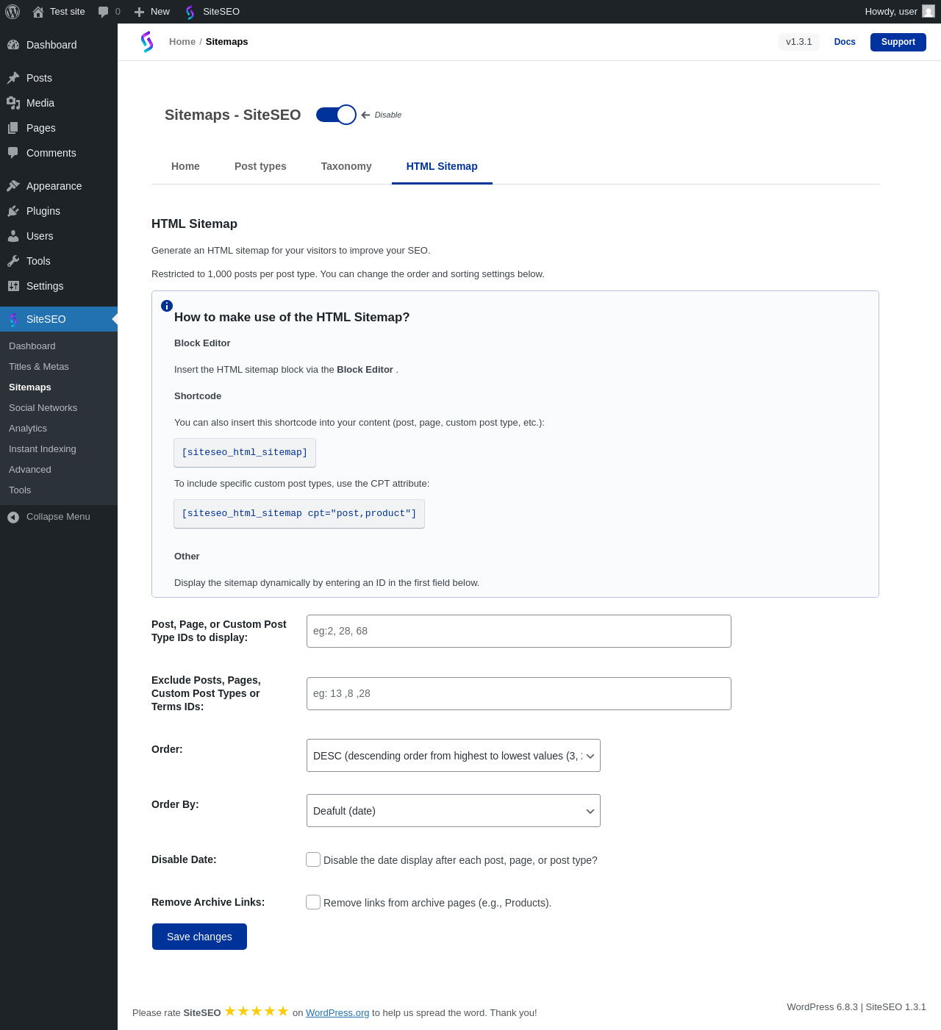Click the Sitemaps submenu item
The height and width of the screenshot is (1030, 941).
tap(30, 387)
